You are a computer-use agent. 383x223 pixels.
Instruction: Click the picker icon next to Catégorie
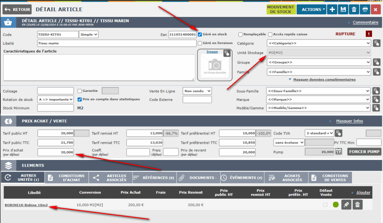click(377, 43)
